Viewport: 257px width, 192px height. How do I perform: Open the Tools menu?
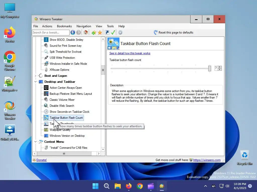[110, 26]
